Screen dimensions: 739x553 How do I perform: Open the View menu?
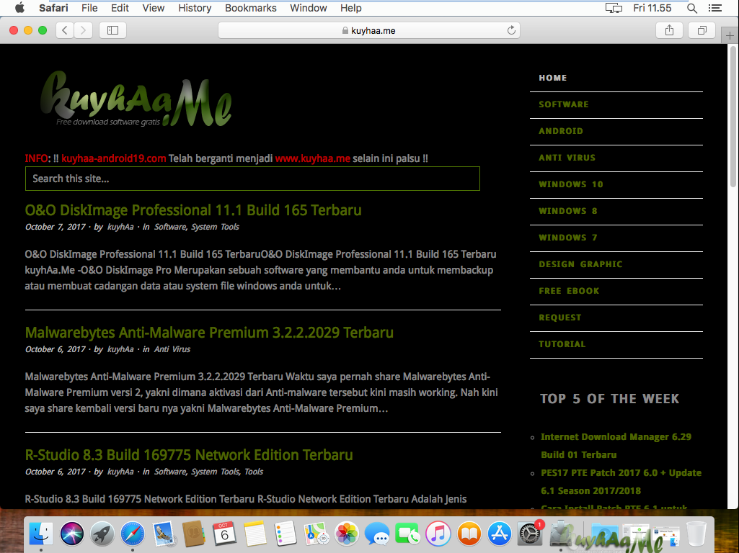(x=153, y=8)
